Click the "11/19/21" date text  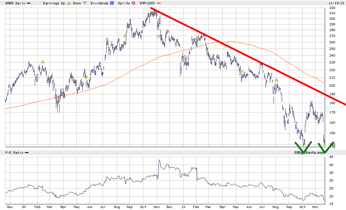(x=336, y=3)
